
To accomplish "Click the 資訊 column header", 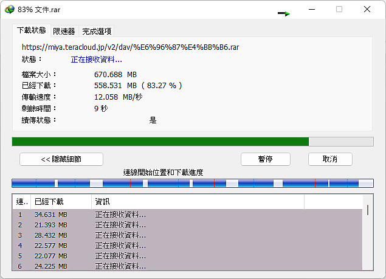I will point(198,202).
